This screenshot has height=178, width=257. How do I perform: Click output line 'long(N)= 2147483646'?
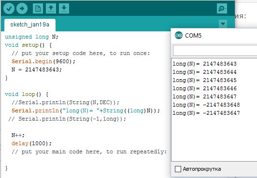point(204,88)
